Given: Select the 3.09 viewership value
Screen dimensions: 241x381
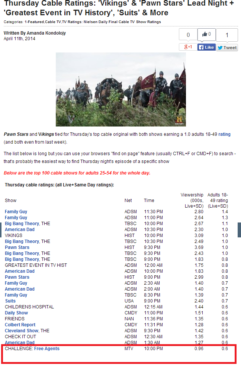Looking at the screenshot, I should tap(199, 236).
